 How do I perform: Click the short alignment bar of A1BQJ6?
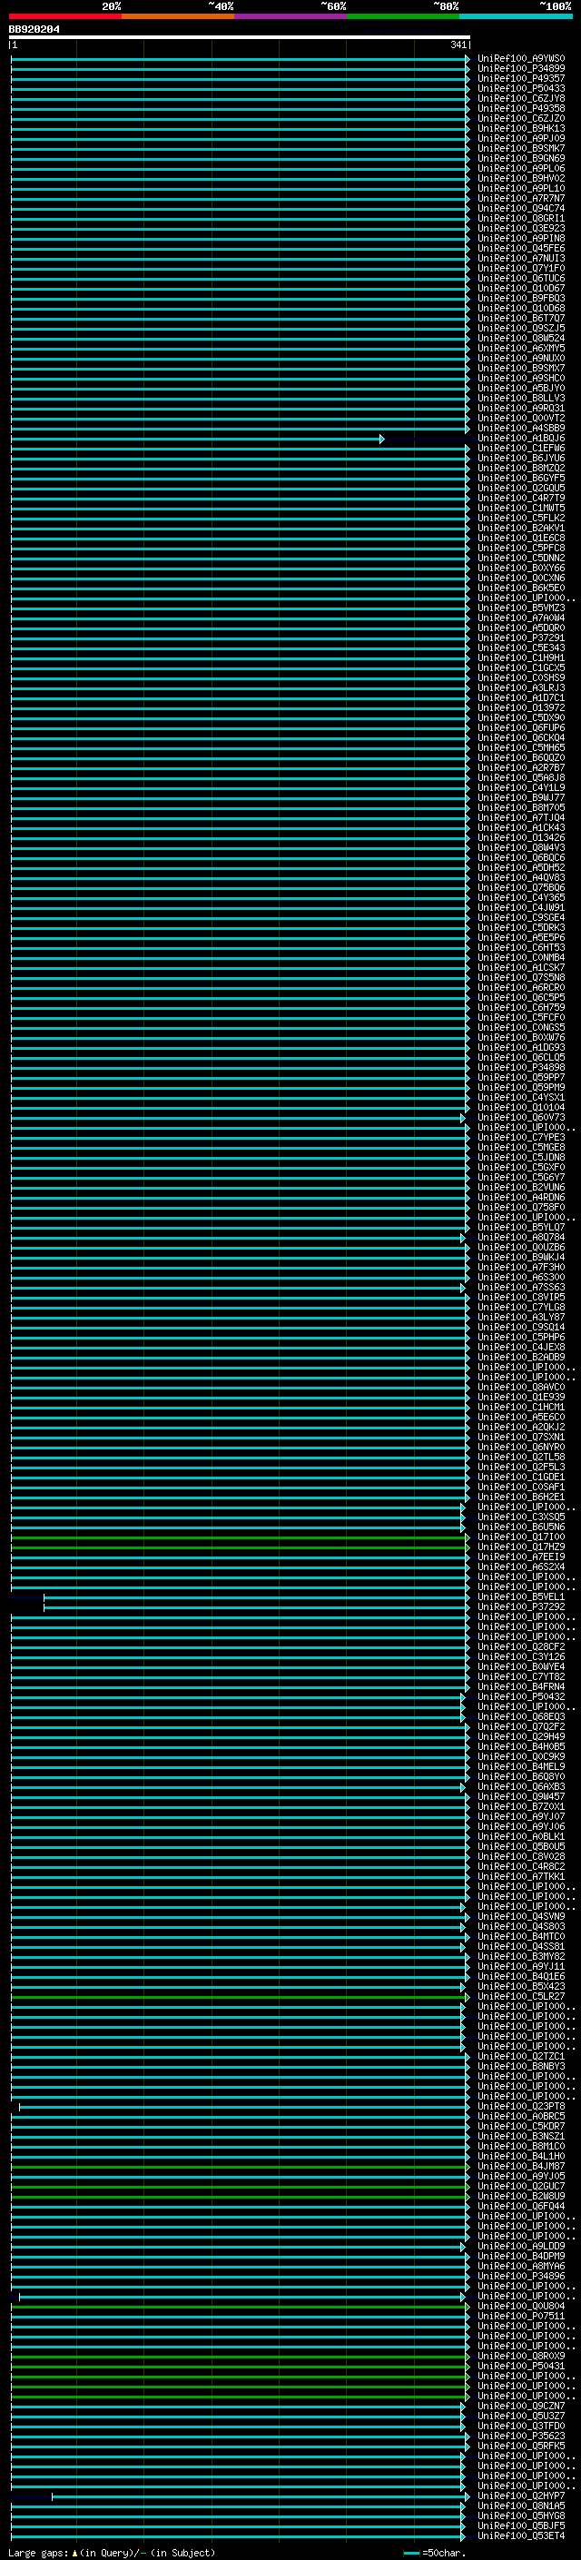point(197,439)
